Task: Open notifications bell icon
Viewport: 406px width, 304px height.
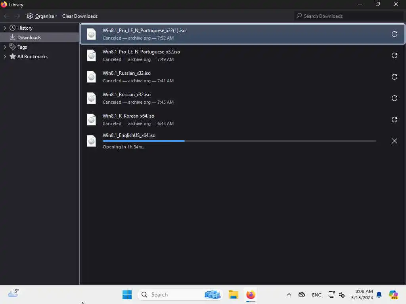Action: click(x=379, y=294)
